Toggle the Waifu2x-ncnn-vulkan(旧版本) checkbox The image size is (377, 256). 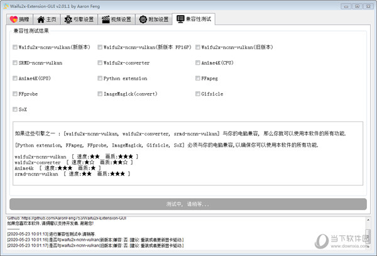[198, 47]
